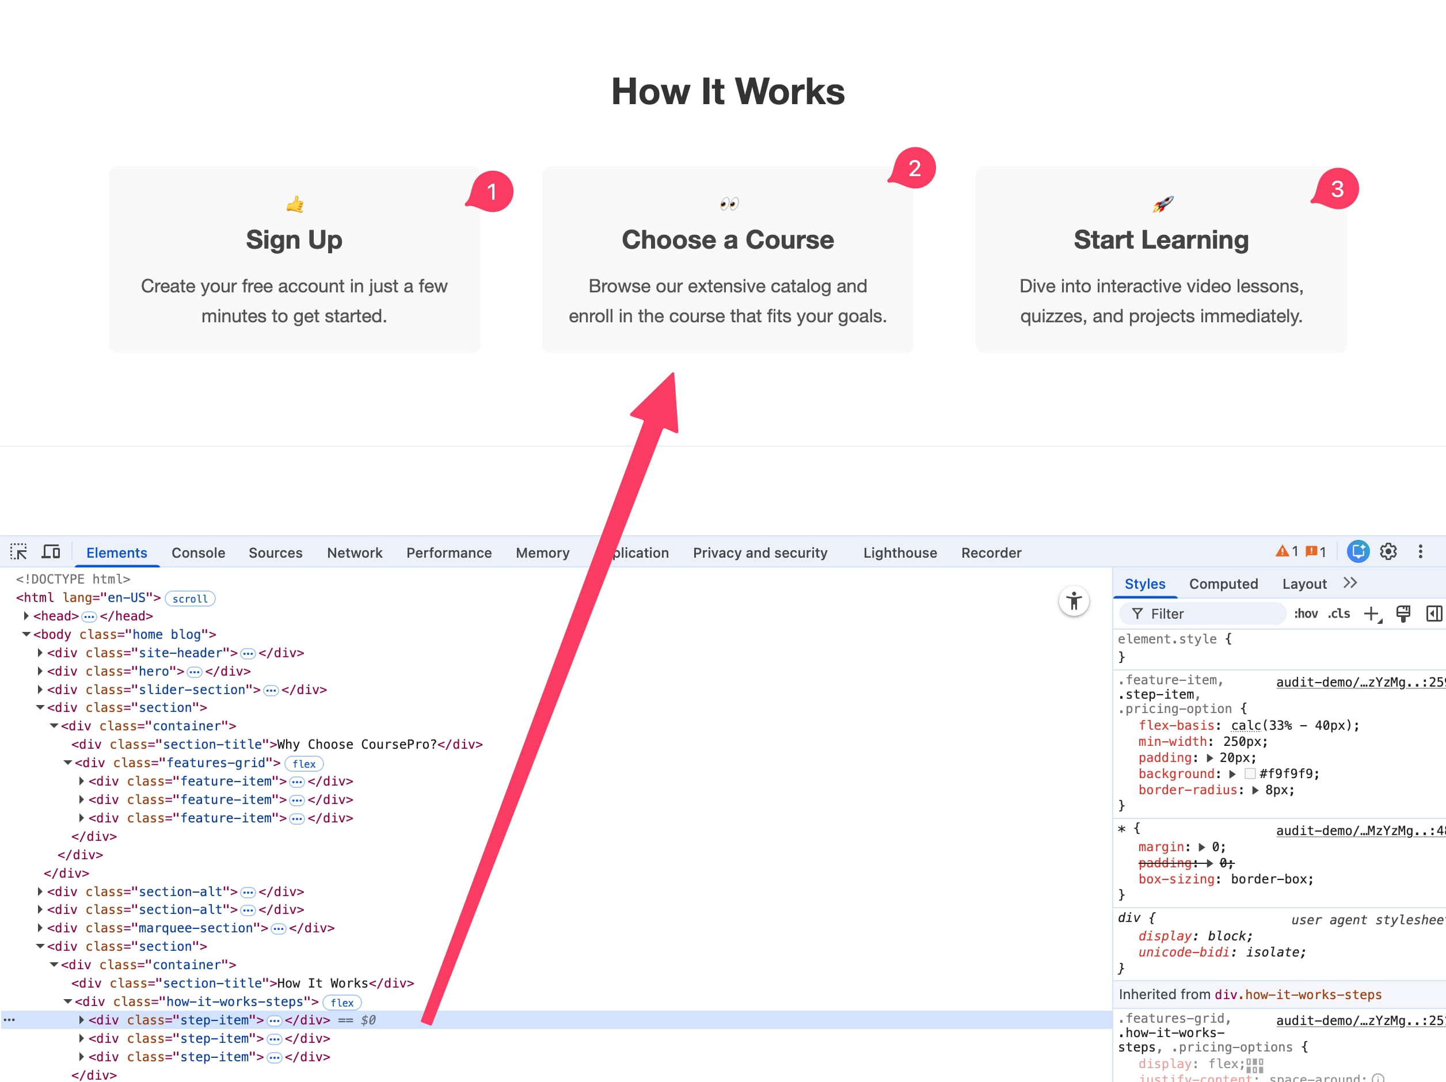Open DevTools settings gear
The height and width of the screenshot is (1082, 1446).
[1388, 551]
